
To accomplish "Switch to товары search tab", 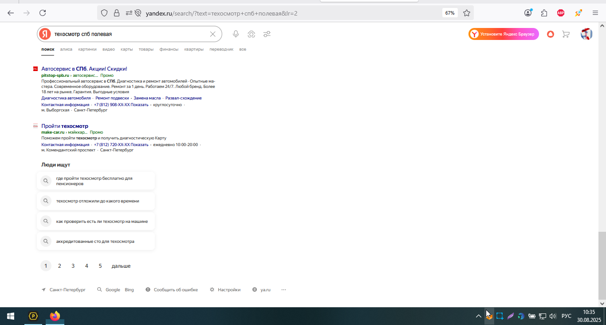I will point(146,49).
